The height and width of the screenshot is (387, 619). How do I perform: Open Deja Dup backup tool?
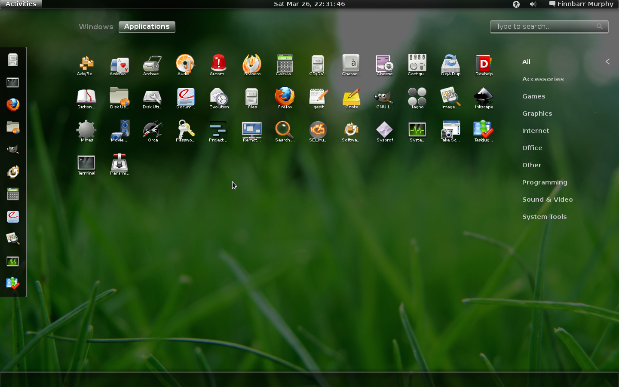coord(450,64)
